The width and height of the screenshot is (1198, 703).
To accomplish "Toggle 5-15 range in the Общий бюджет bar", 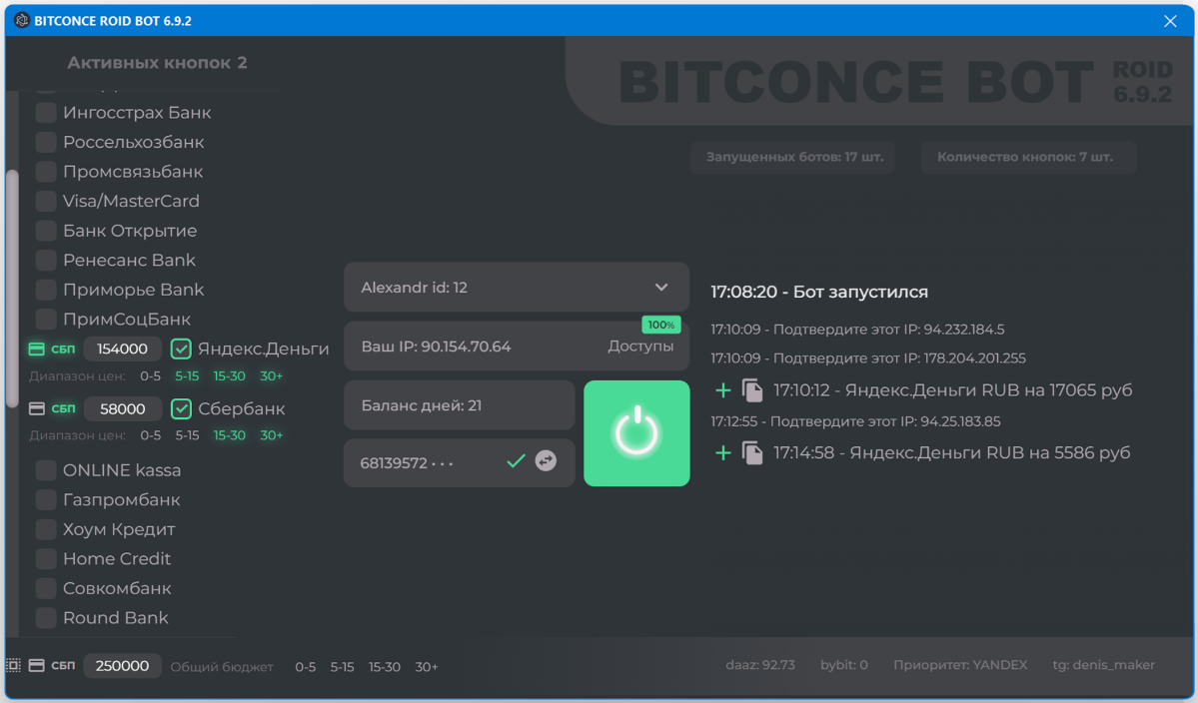I will (x=343, y=667).
